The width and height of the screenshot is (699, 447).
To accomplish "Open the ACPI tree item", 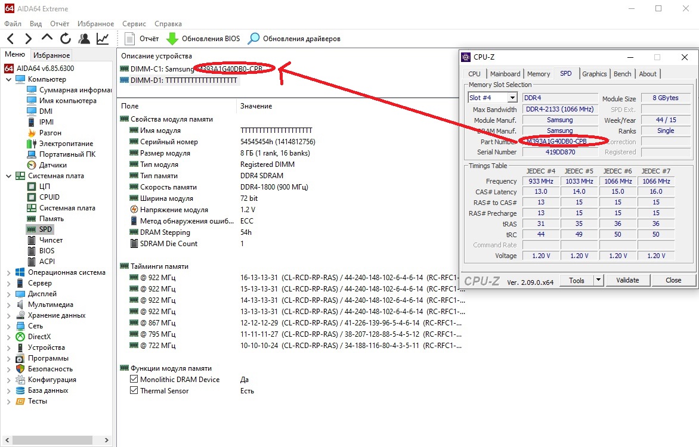I will (41, 261).
